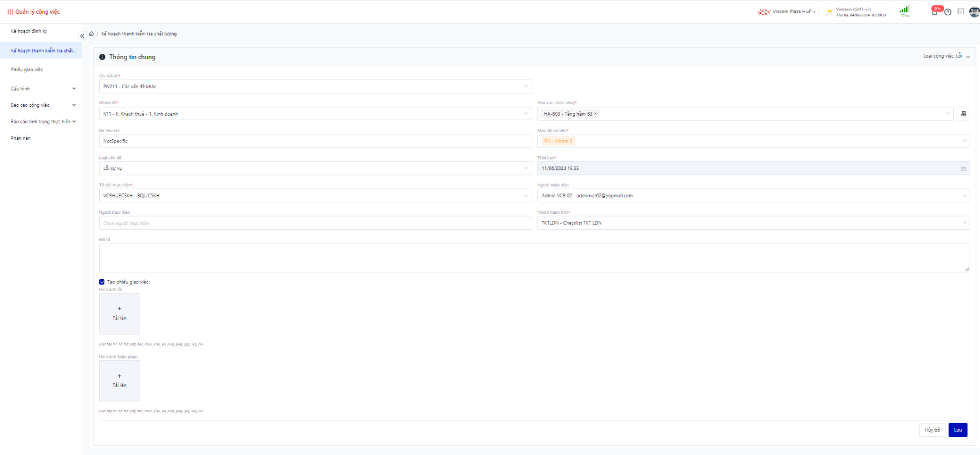Click the Lưu save button

[x=958, y=430]
